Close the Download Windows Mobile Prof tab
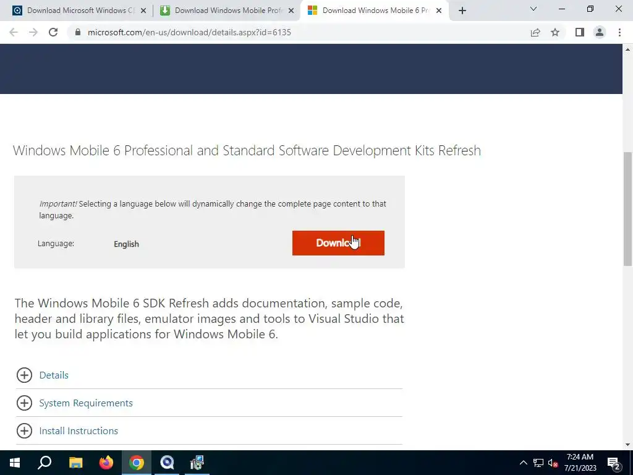This screenshot has height=475, width=633. pyautogui.click(x=291, y=11)
